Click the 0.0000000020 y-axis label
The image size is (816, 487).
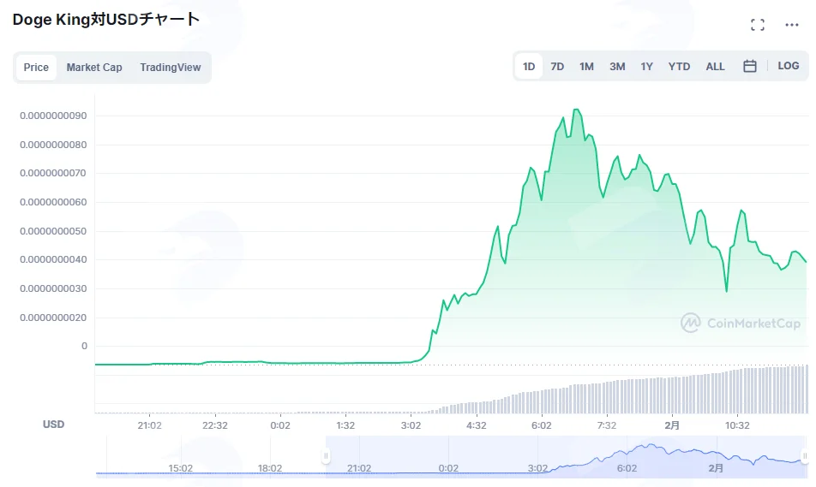click(53, 318)
